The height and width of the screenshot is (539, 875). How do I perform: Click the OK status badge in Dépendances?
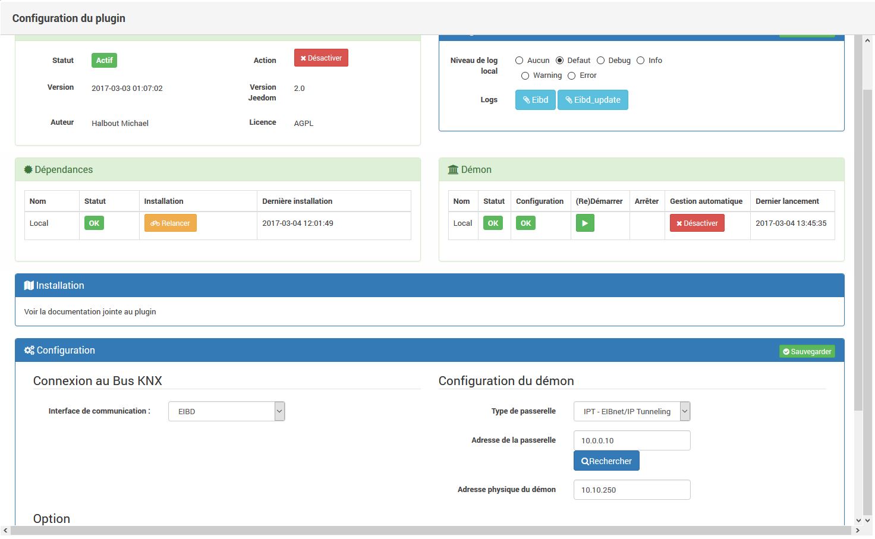pos(94,223)
